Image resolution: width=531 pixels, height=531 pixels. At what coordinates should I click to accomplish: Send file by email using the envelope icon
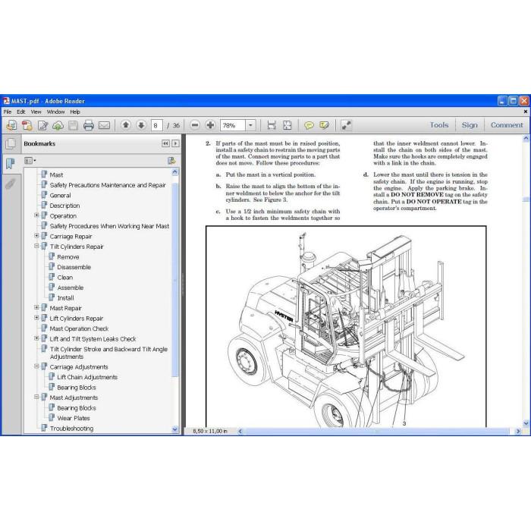[104, 125]
